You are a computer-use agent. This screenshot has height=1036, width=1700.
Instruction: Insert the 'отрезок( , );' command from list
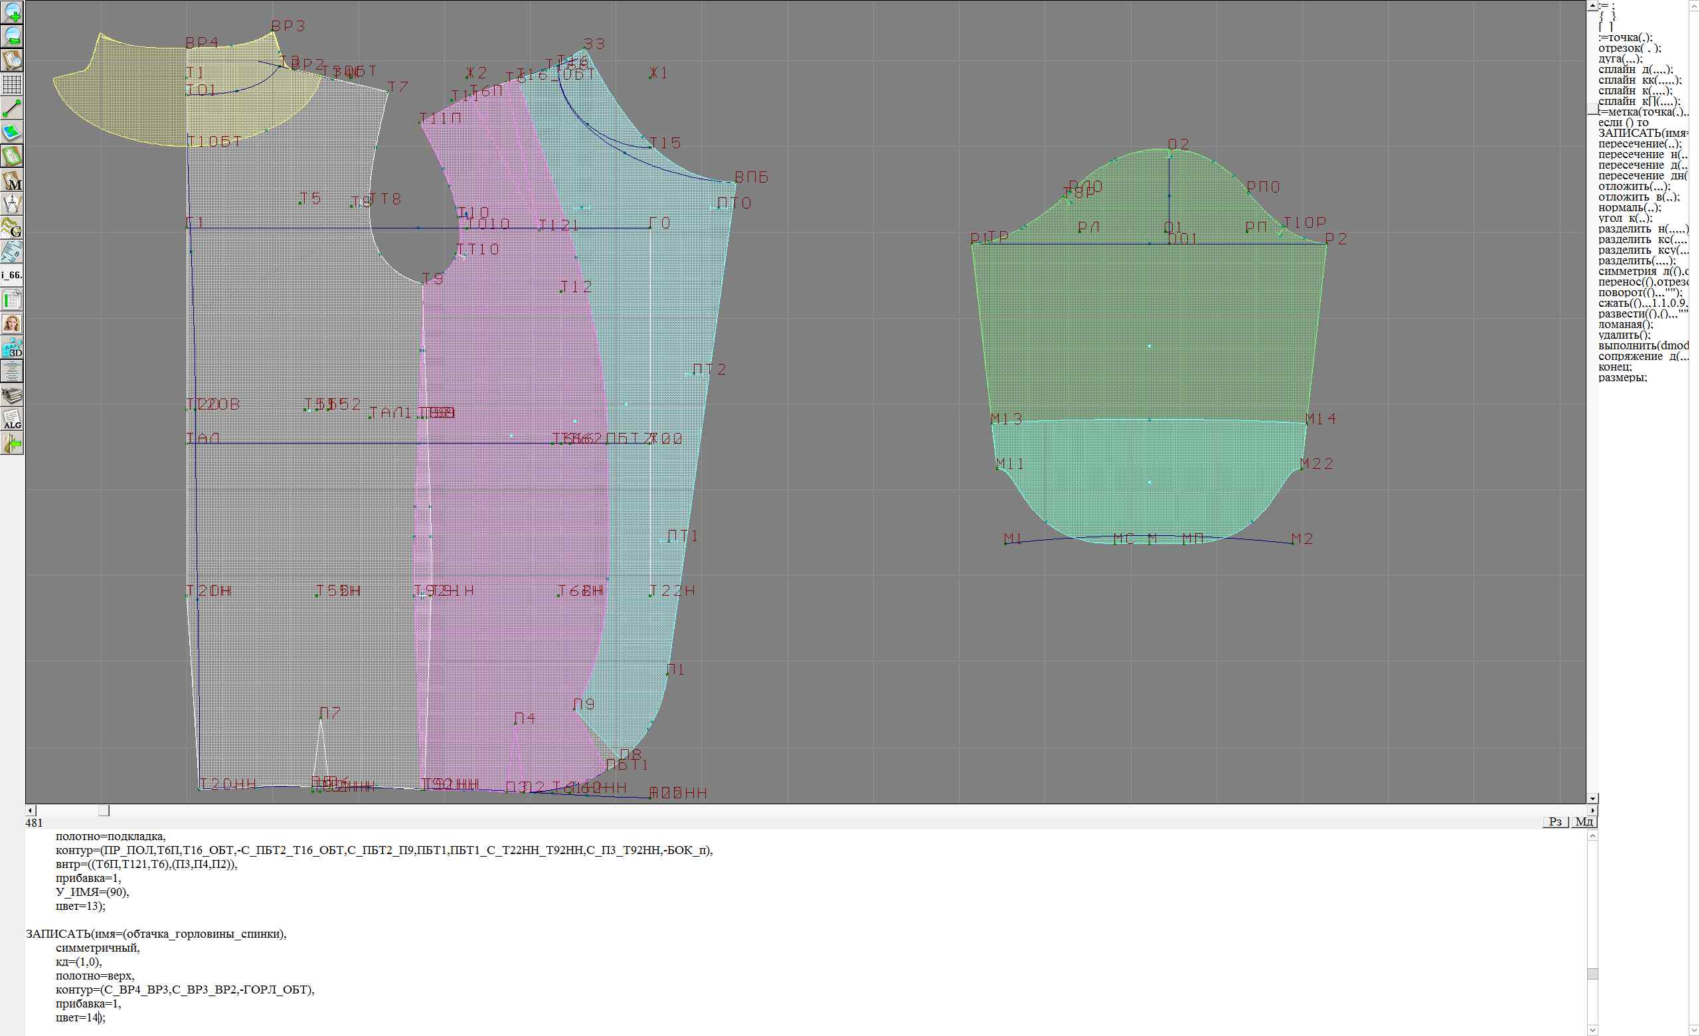(x=1630, y=48)
